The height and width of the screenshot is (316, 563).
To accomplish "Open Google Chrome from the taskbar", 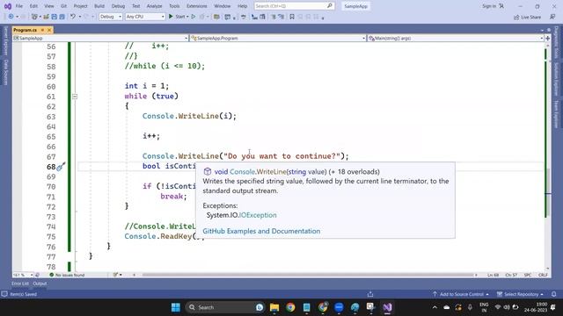I will [290, 307].
